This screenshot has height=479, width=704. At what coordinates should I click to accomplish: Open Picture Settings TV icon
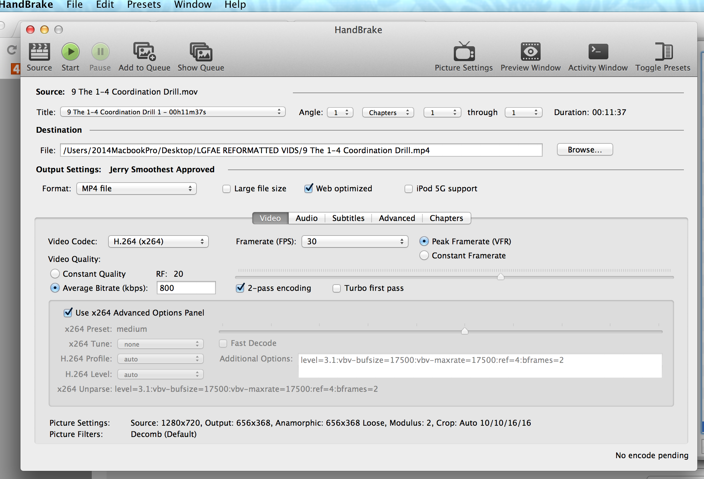pyautogui.click(x=464, y=52)
